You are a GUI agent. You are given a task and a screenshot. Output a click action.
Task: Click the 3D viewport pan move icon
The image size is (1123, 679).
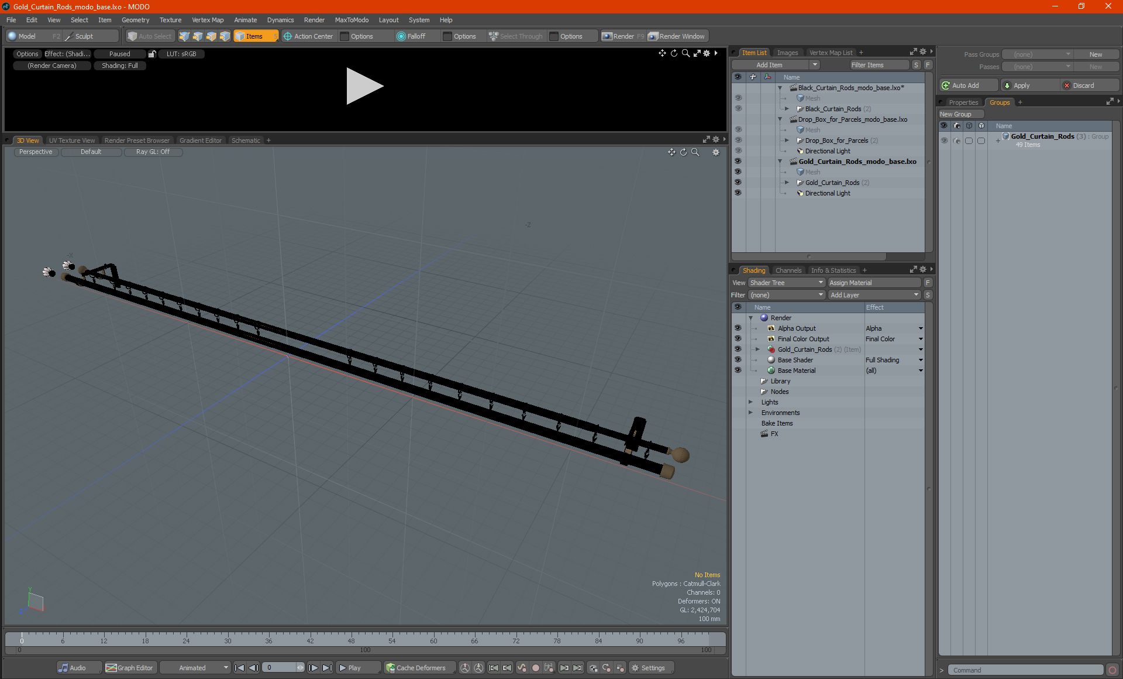671,152
